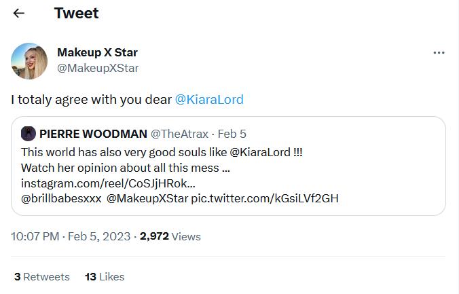
Task: Click Makeup X Star's profile avatar
Action: [x=29, y=61]
